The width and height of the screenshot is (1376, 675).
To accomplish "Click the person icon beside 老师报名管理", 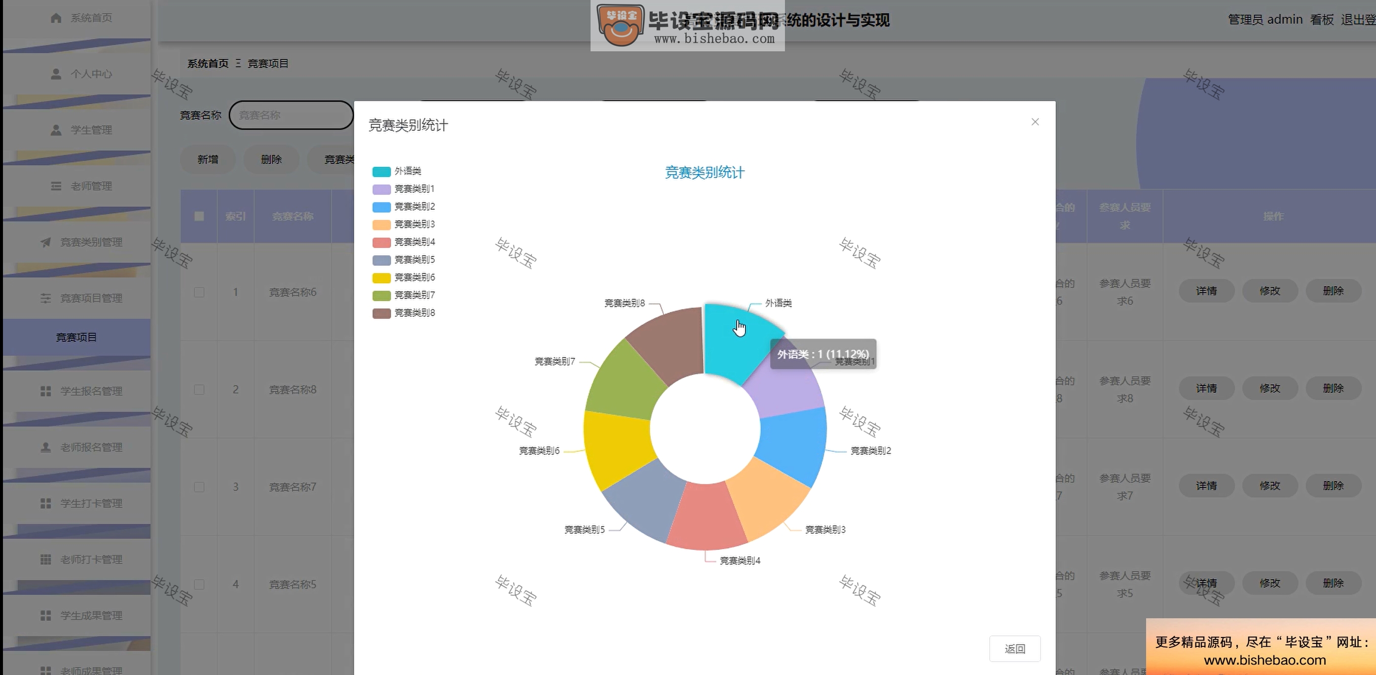I will click(x=45, y=448).
